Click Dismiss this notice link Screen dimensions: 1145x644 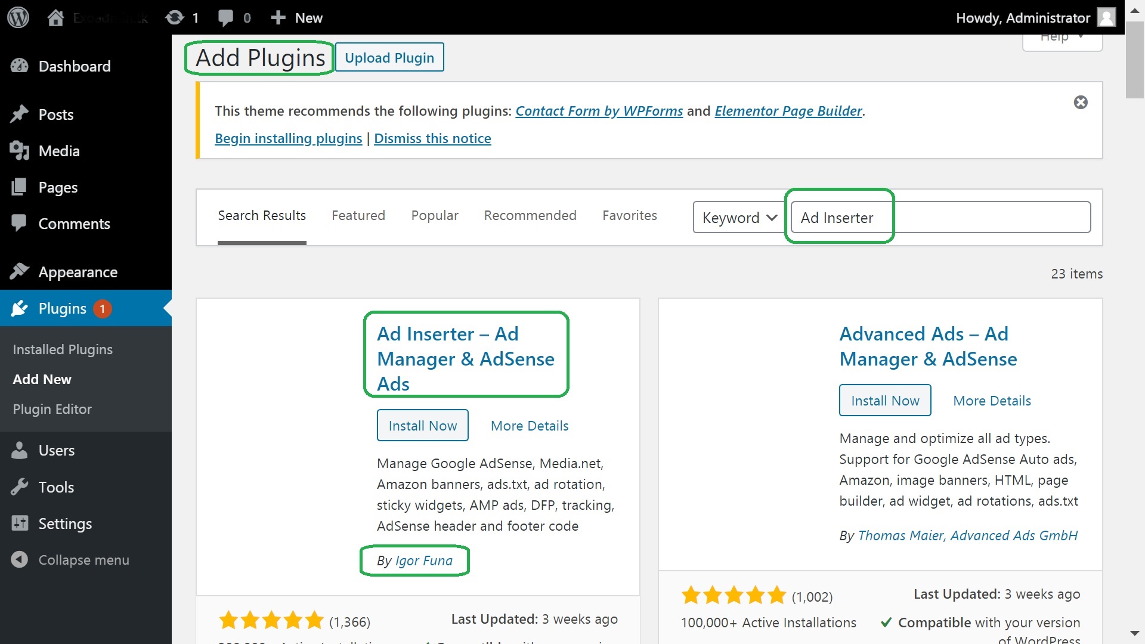click(x=432, y=138)
